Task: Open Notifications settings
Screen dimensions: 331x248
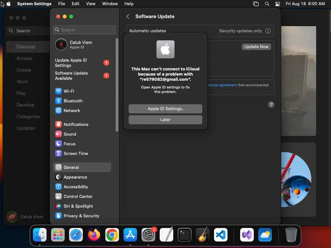Action: tap(82, 124)
